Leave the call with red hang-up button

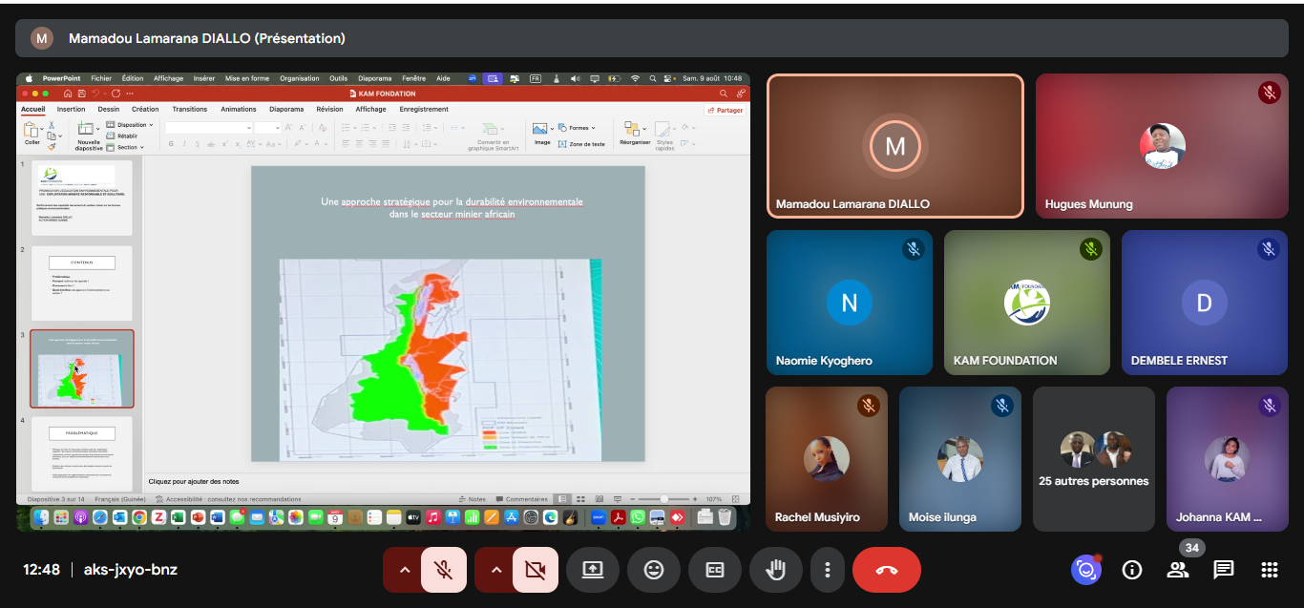[x=886, y=570]
